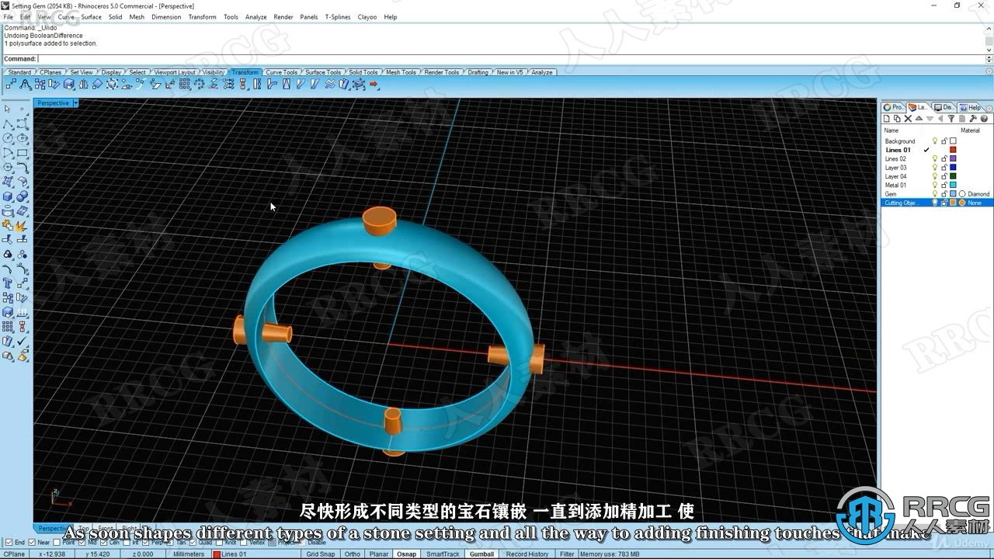The image size is (994, 559).
Task: Click the Scale tool in Transform toolbar
Action: (x=69, y=84)
